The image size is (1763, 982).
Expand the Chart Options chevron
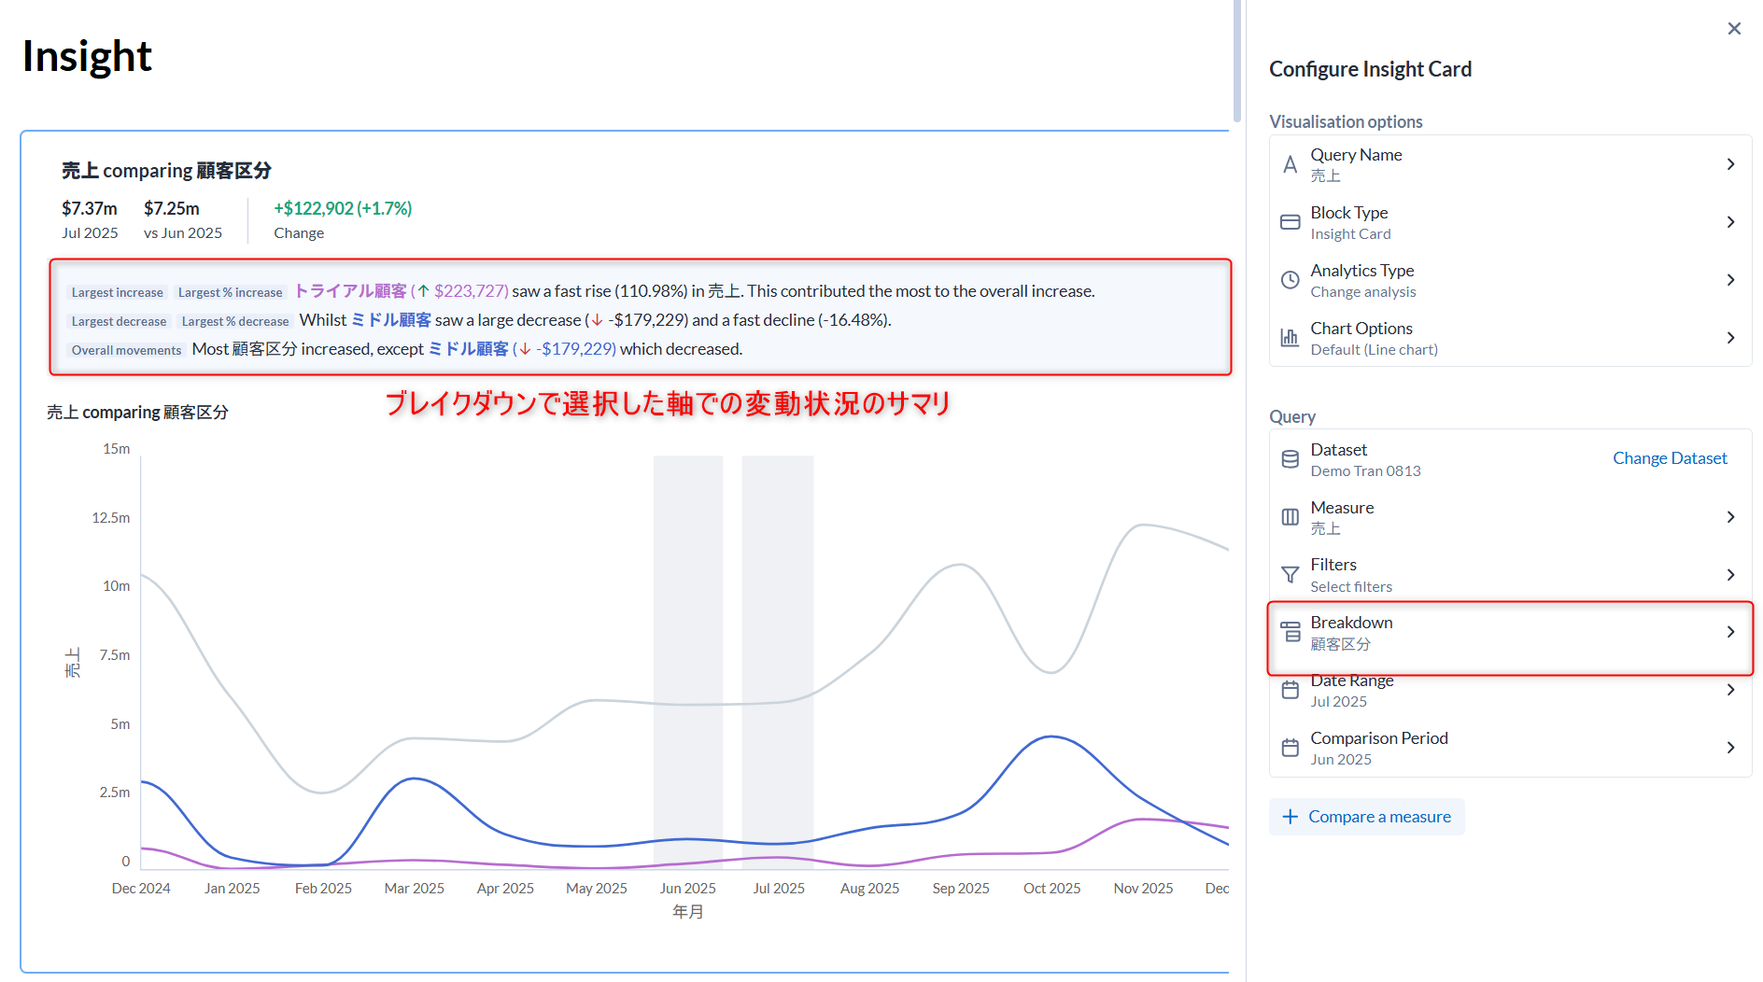(1730, 338)
